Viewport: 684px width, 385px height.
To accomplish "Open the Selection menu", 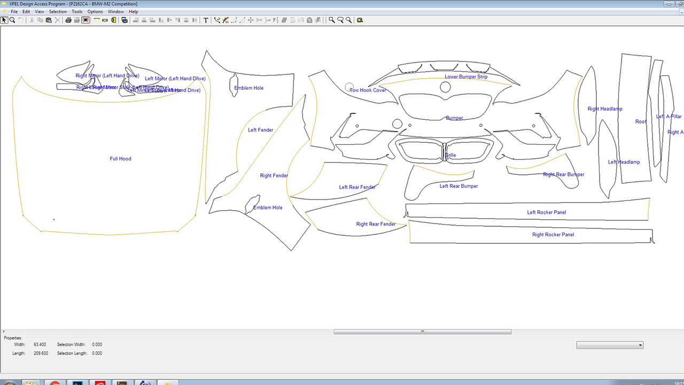I will (58, 11).
